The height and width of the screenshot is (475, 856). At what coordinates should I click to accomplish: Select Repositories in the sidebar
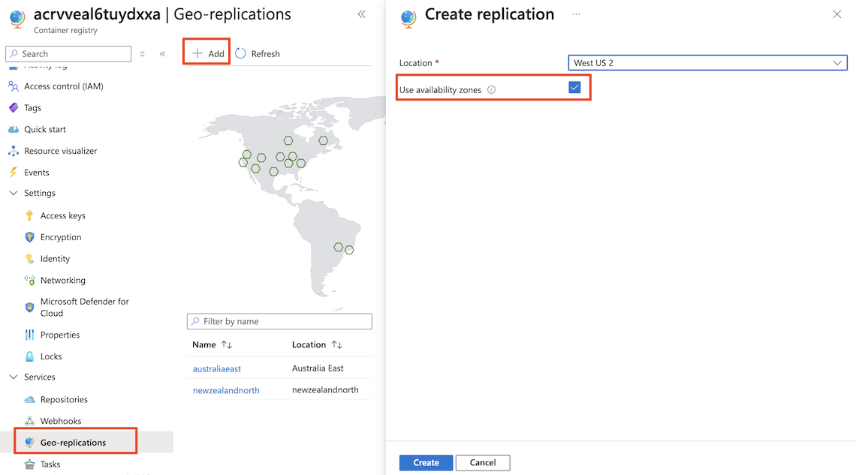coord(64,399)
